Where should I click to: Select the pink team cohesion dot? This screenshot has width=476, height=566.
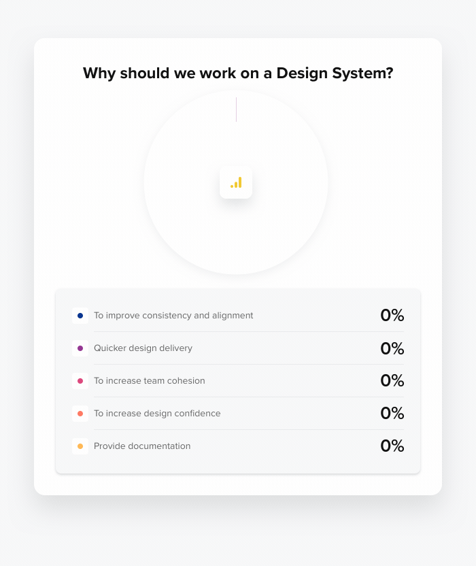[80, 381]
